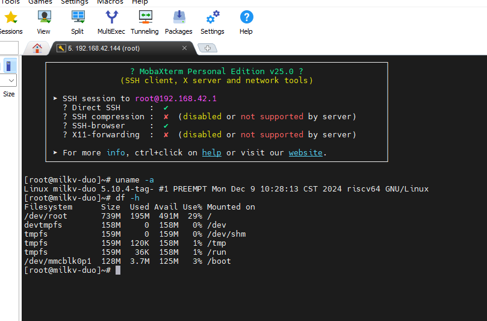Click the /run mount point text

point(217,252)
